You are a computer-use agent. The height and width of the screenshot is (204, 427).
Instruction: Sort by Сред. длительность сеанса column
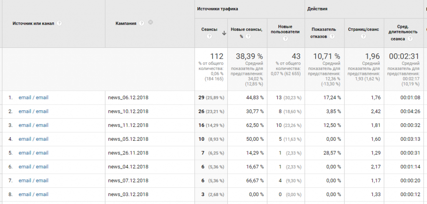click(403, 32)
